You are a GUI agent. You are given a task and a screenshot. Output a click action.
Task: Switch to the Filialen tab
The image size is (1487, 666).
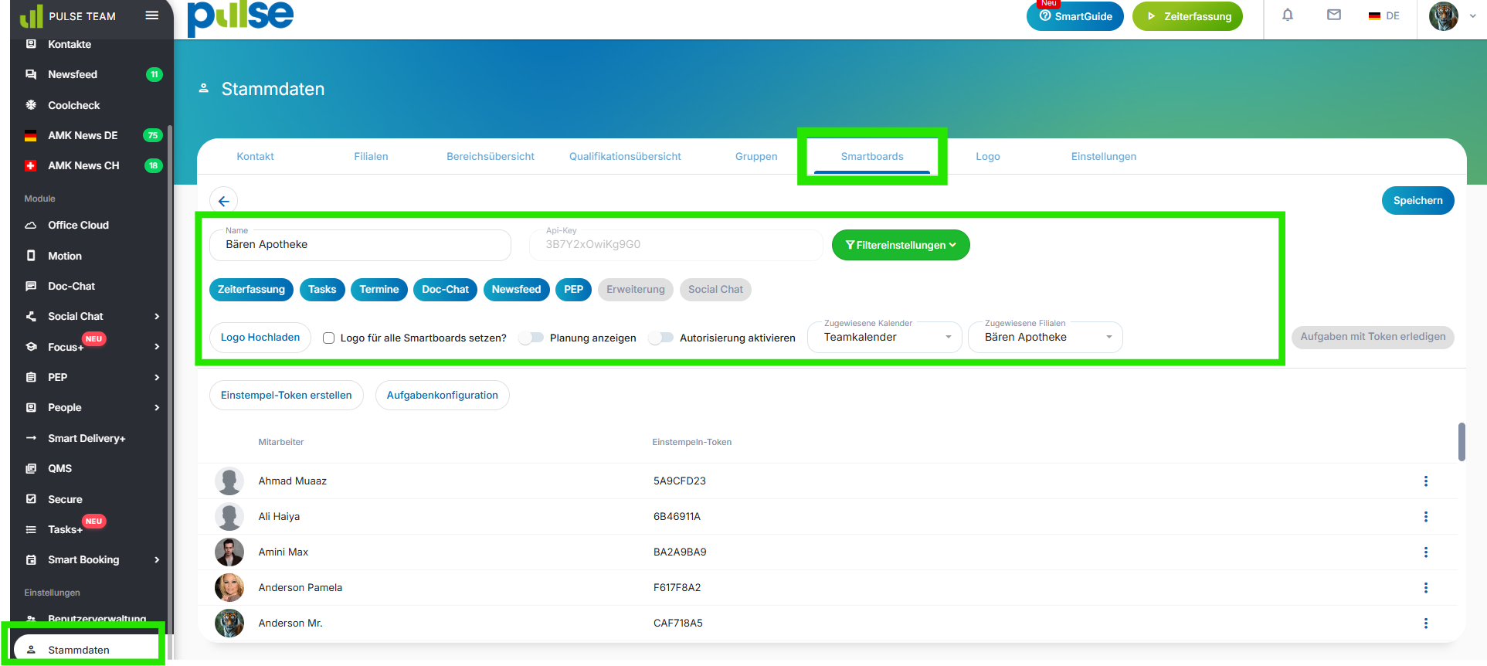(x=372, y=156)
